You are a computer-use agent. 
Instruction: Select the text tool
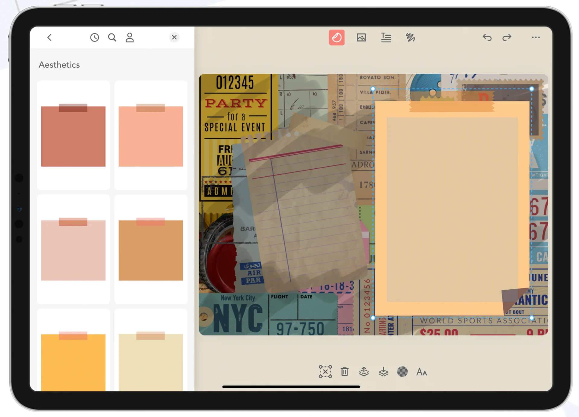point(386,37)
